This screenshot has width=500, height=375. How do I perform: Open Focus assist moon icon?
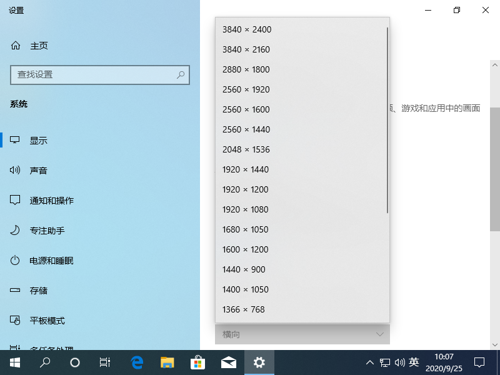[16, 231]
